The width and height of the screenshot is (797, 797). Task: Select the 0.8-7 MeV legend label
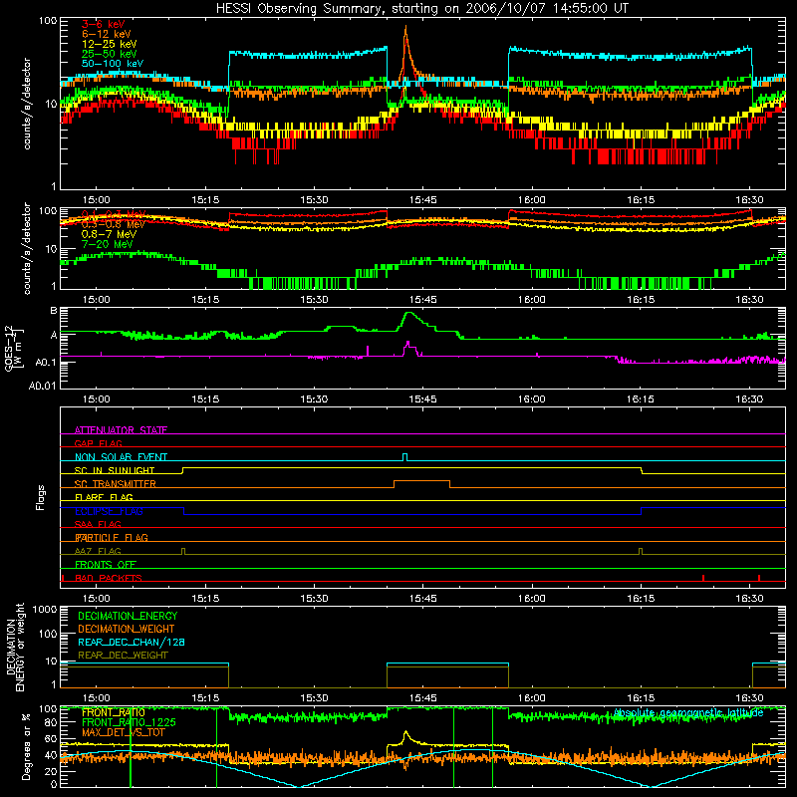109,234
